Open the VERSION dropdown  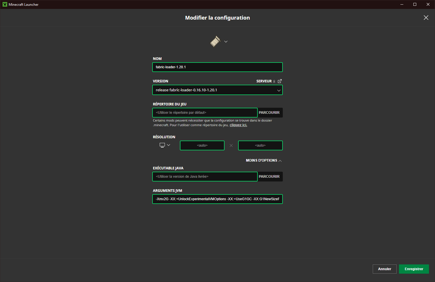click(217, 90)
